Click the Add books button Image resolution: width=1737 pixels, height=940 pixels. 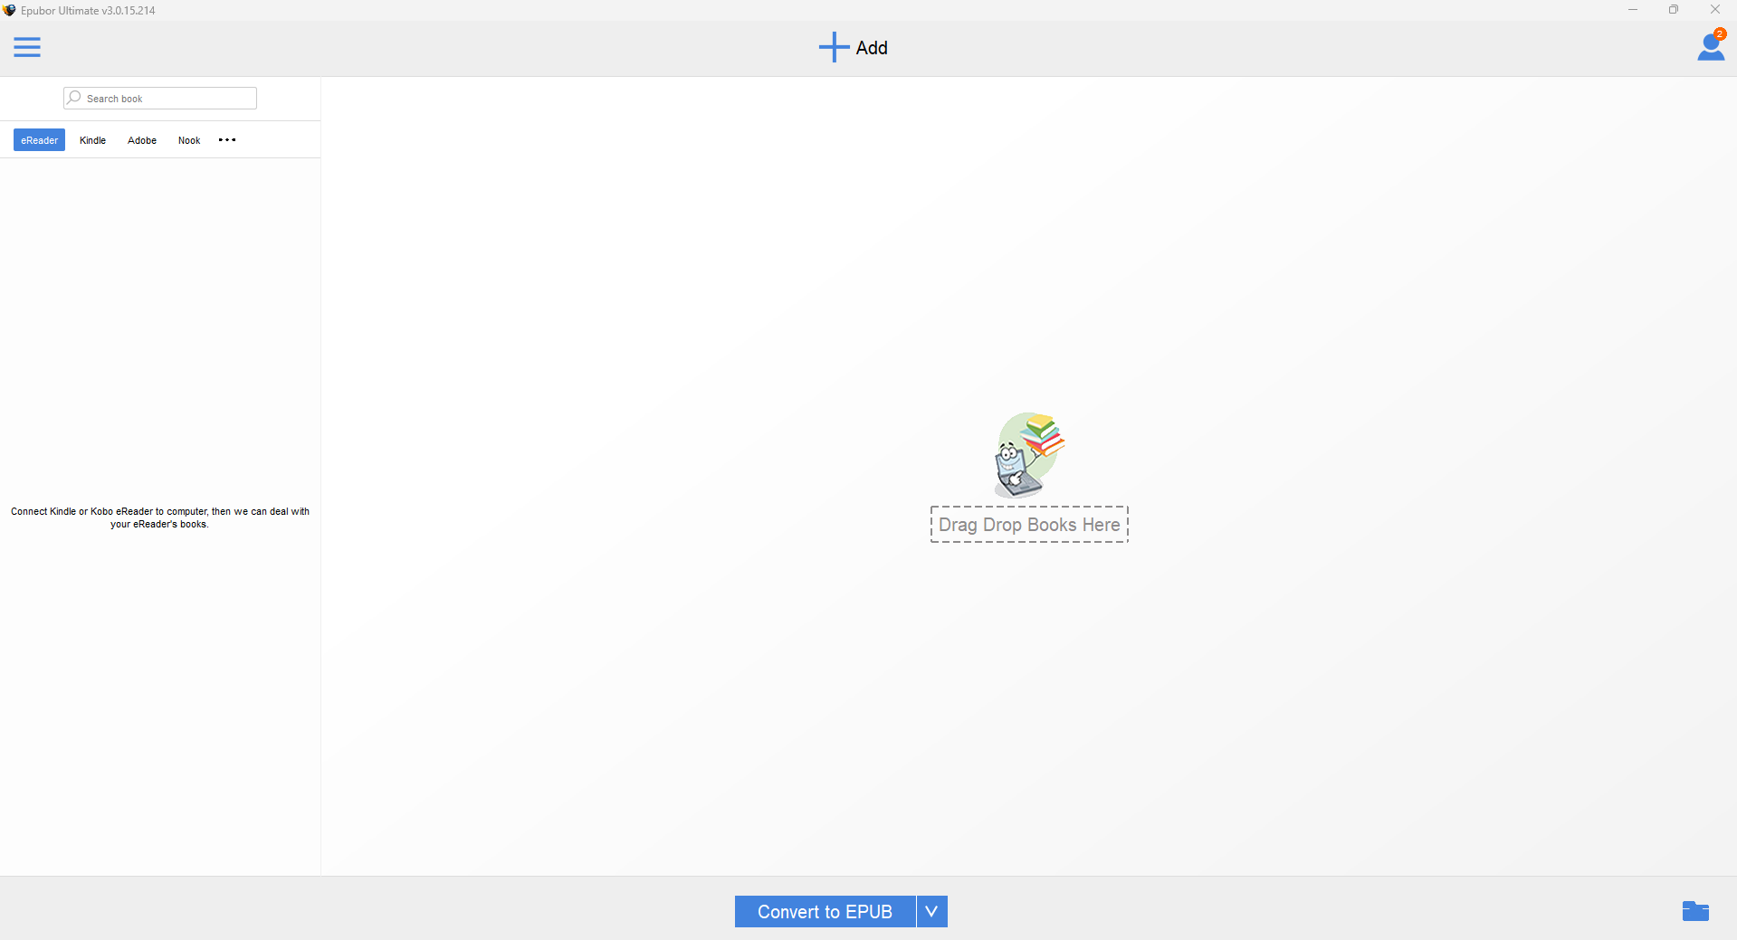coord(853,48)
